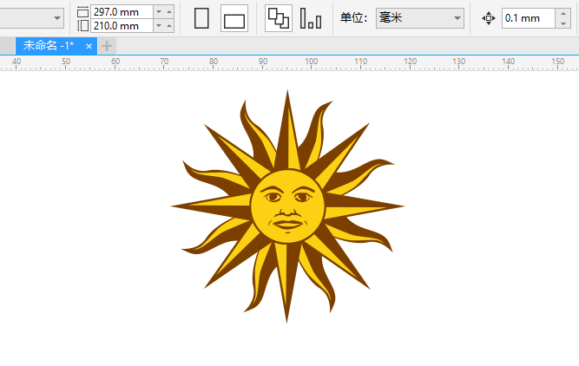Edit page width field 297.0 mm
Screen dimensions: 579x366
tap(122, 12)
